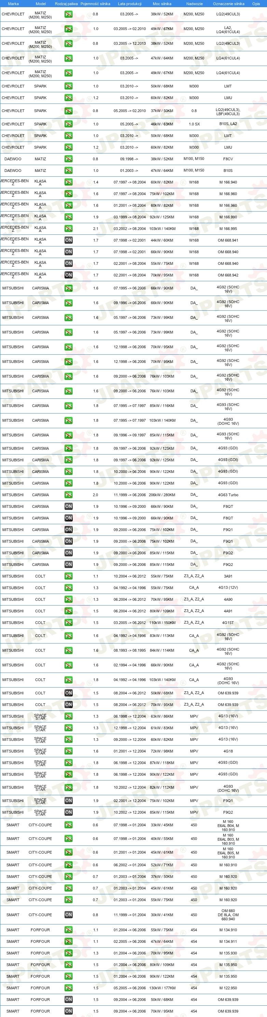Click petrol icon for Space Star 87kW / 118KM row
The height and width of the screenshot is (1017, 267).
click(x=69, y=763)
